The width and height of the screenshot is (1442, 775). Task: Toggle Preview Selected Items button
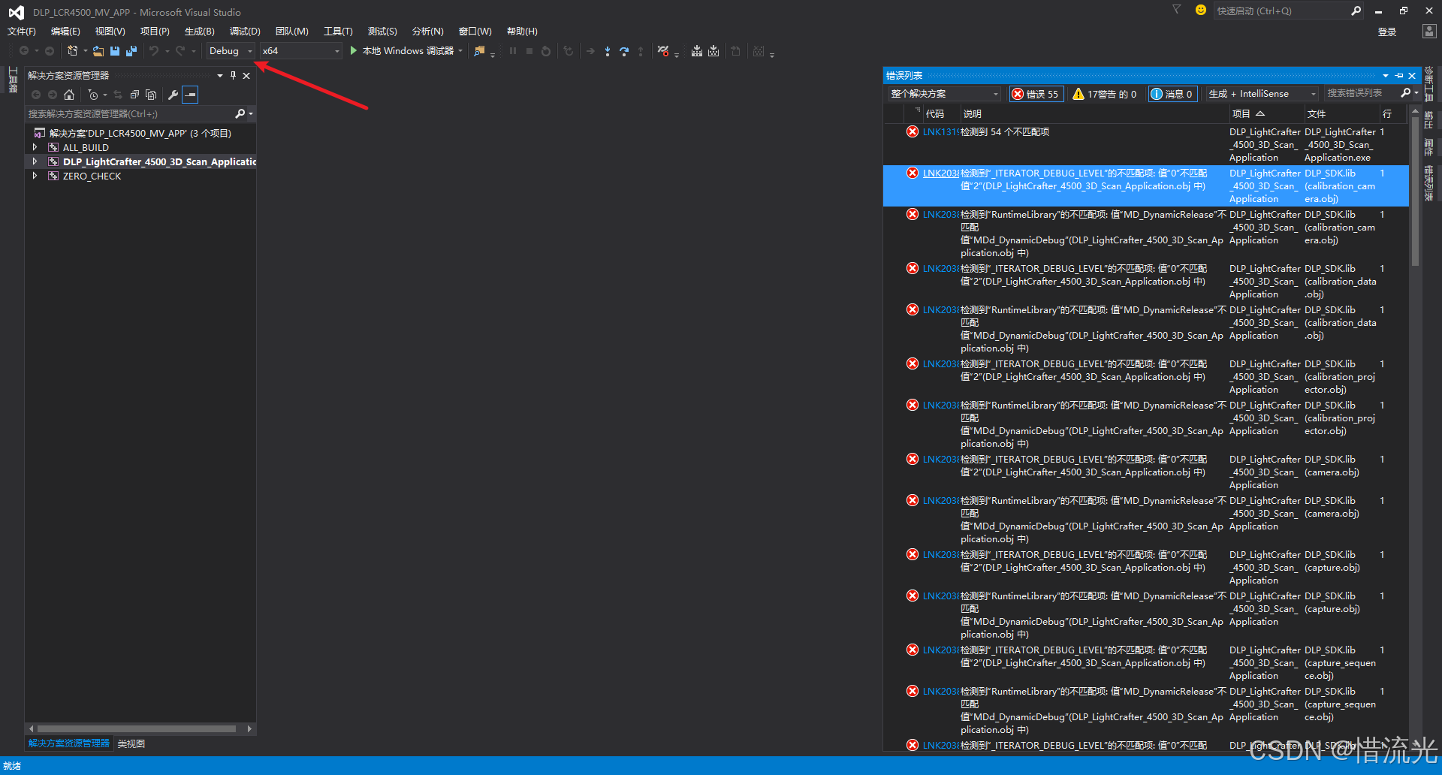click(x=191, y=95)
